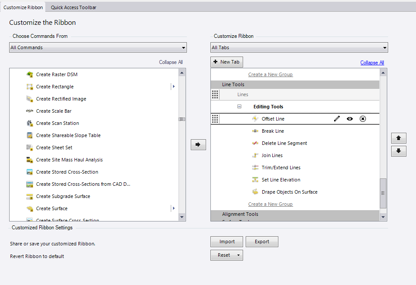Image resolution: width=416 pixels, height=285 pixels.
Task: Open the All Commands dropdown
Action: [98, 47]
